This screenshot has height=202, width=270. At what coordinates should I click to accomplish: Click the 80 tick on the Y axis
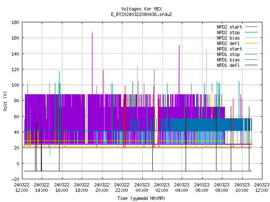pos(16,101)
